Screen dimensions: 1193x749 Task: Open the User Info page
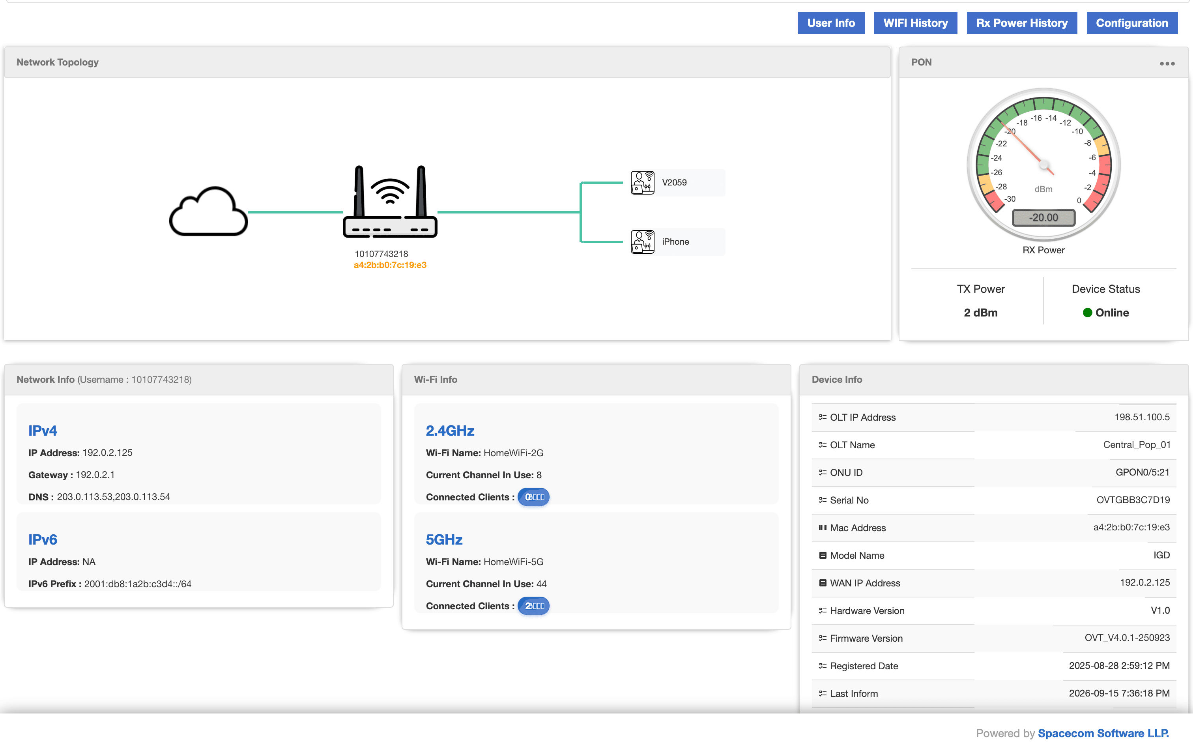coord(830,23)
